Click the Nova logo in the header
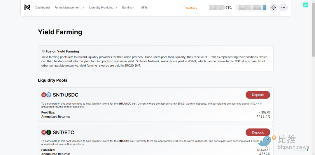This screenshot has height=155, width=315. point(27,7)
